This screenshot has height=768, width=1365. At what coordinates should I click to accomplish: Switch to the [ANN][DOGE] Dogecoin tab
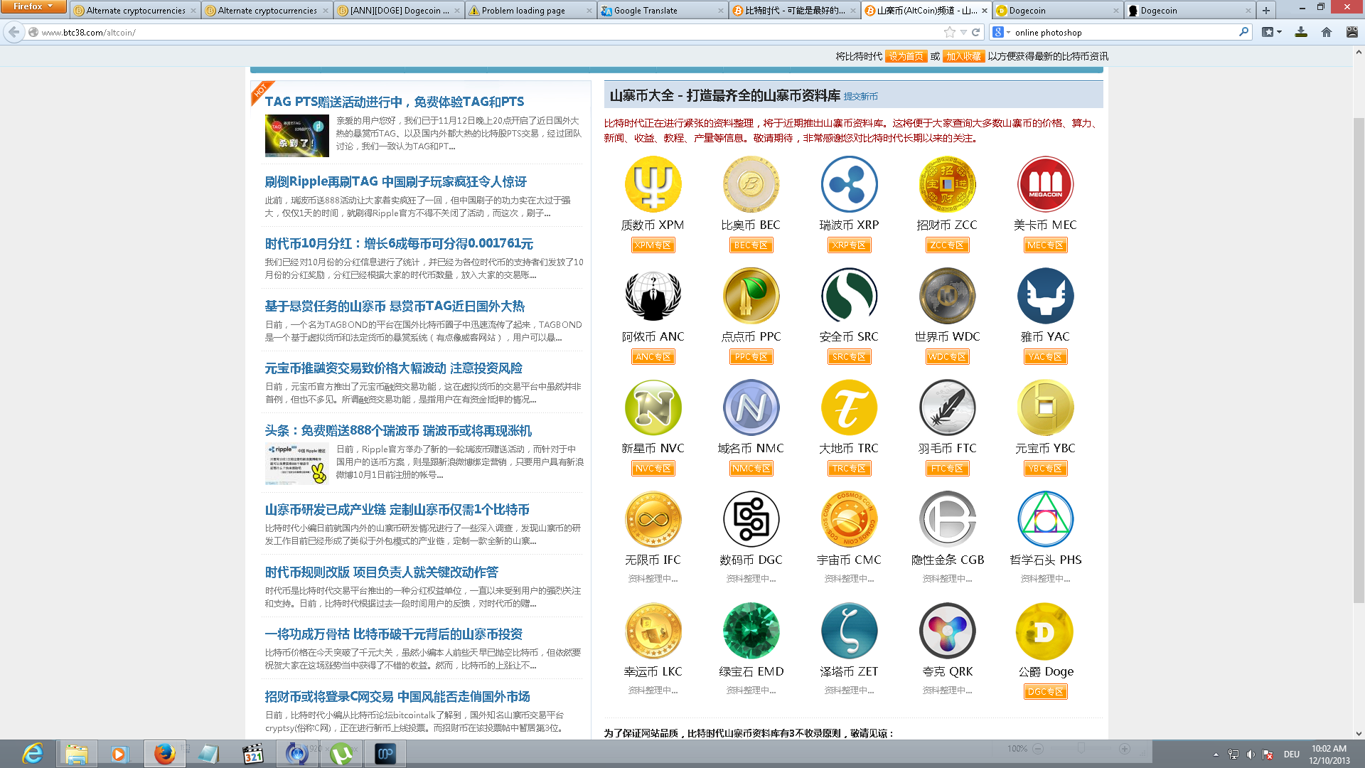click(x=398, y=10)
